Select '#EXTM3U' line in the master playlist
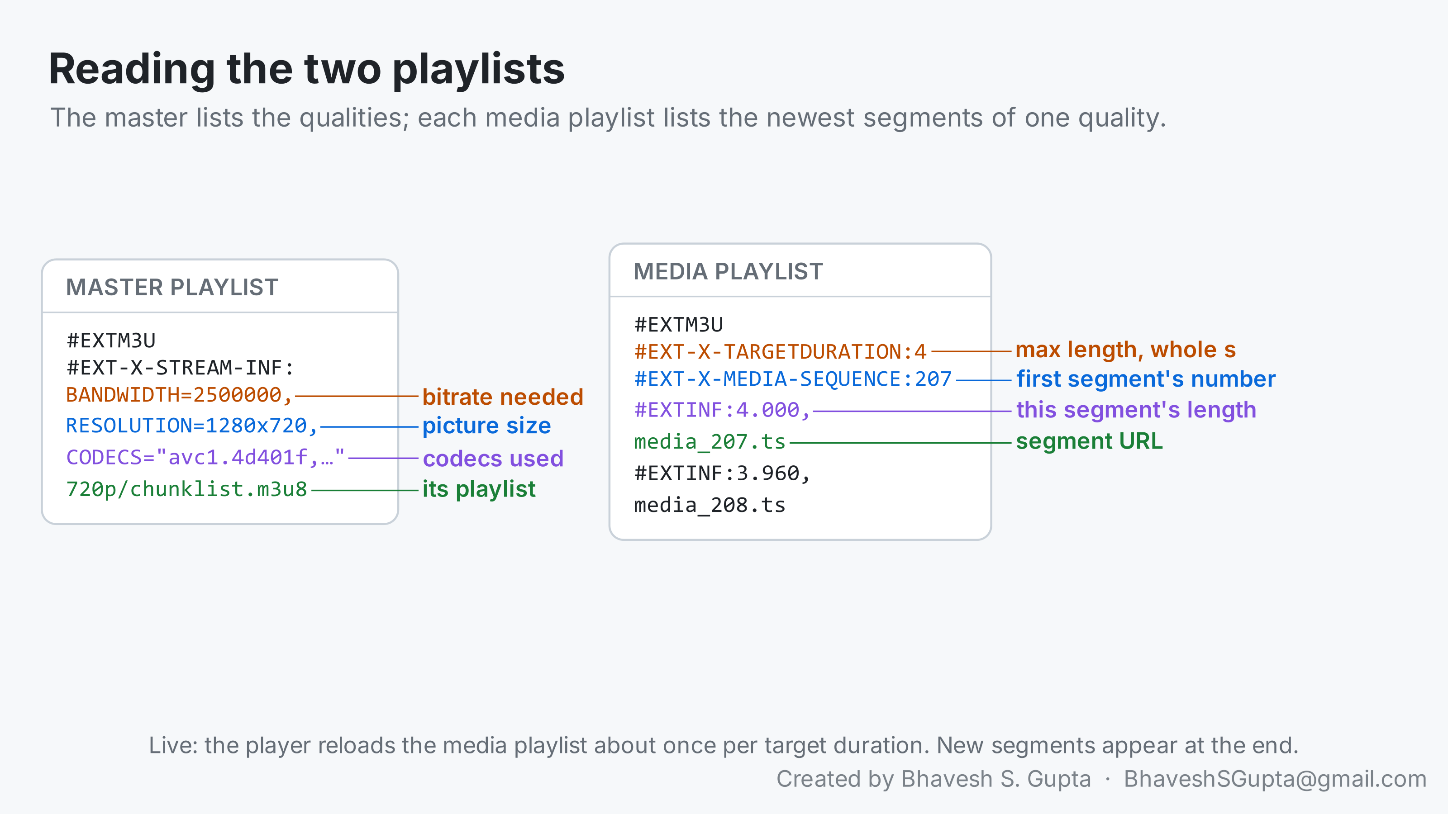 [111, 341]
